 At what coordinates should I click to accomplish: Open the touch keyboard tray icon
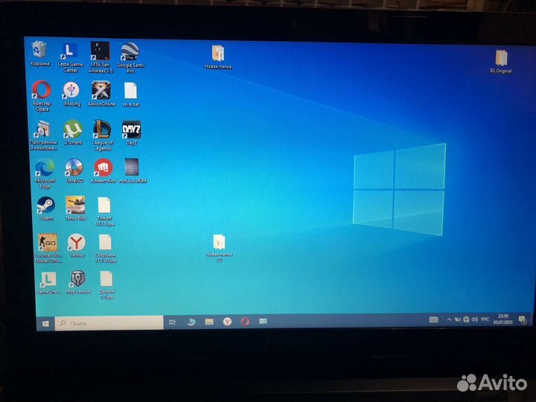pyautogui.click(x=433, y=320)
